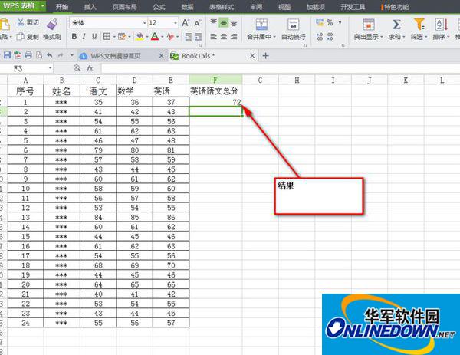The height and width of the screenshot is (355, 460).
Task: Toggle Italic formatting
Action: tap(84, 36)
